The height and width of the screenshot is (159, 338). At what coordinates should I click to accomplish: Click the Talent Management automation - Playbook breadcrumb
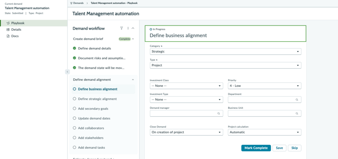114,3
